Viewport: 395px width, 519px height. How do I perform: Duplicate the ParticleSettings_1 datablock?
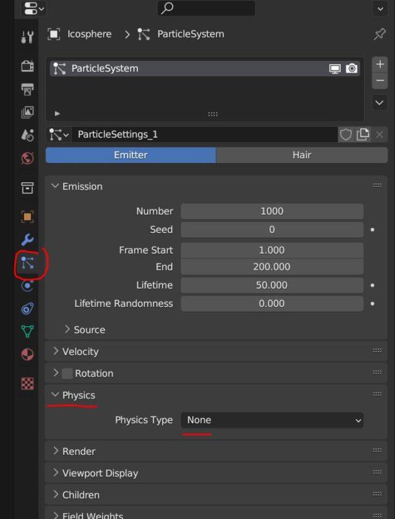pyautogui.click(x=363, y=134)
